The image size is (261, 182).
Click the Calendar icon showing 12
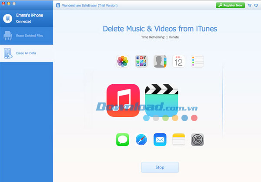point(178,61)
